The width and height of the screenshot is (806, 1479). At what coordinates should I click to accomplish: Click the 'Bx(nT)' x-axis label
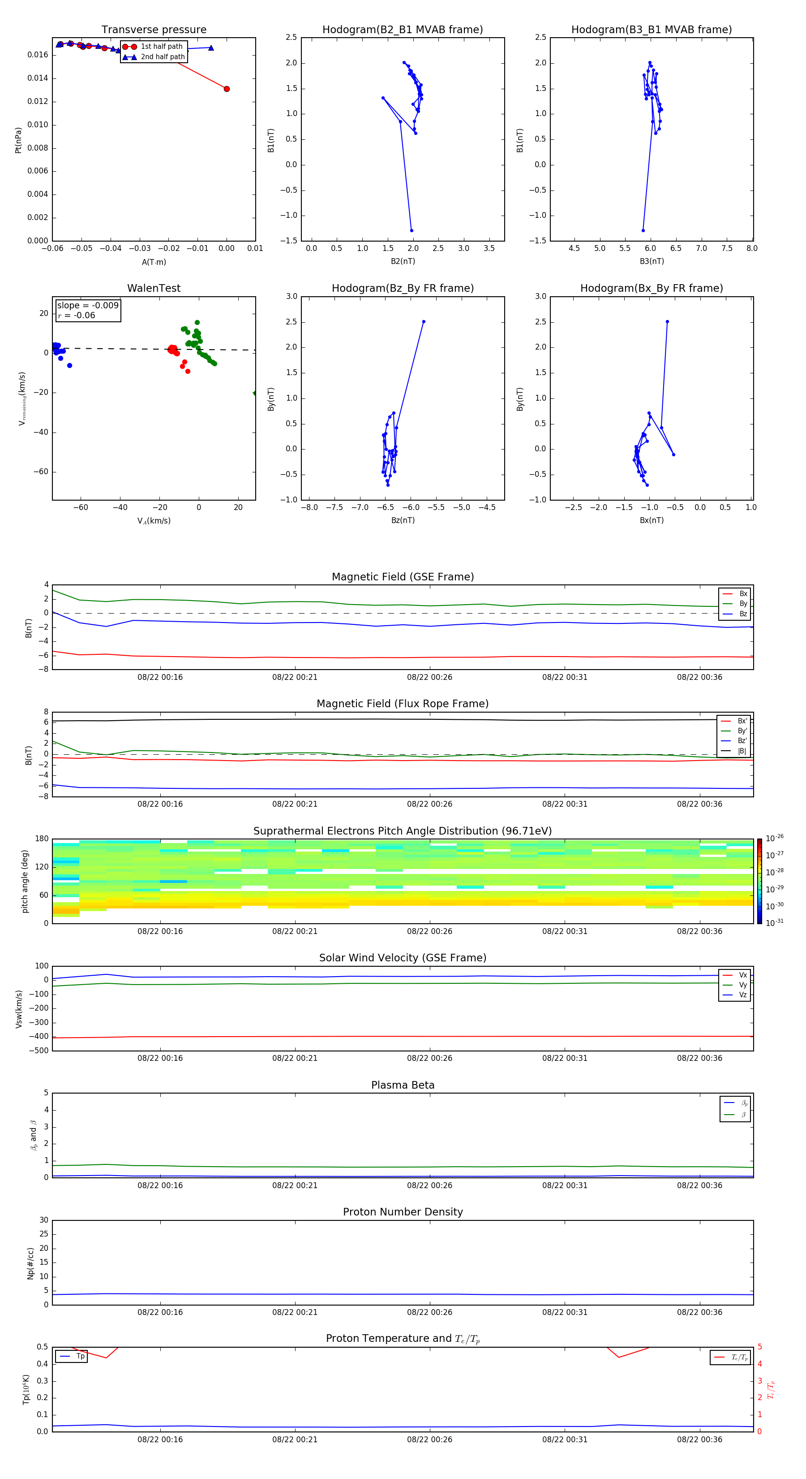tap(652, 521)
